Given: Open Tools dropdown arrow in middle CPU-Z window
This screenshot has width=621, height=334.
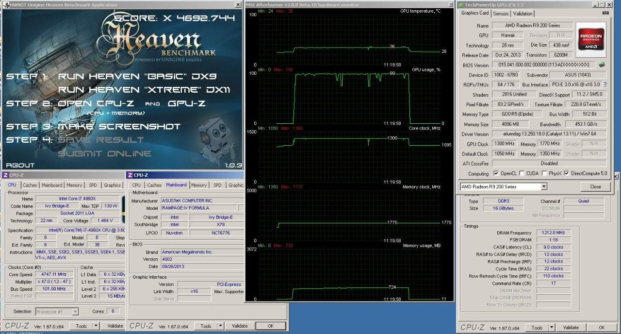Looking at the screenshot, I should click(220, 326).
